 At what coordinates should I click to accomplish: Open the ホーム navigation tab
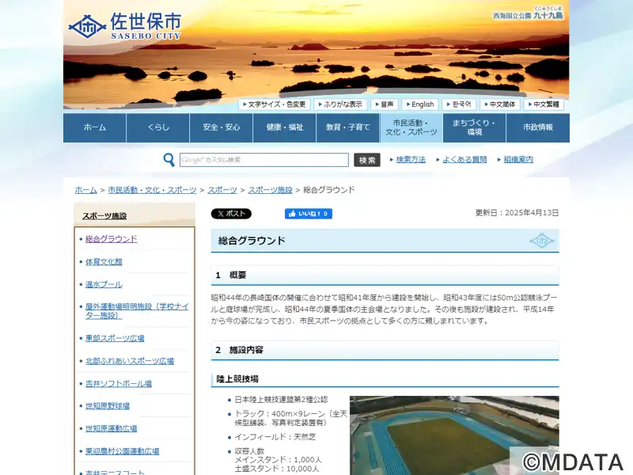point(95,127)
